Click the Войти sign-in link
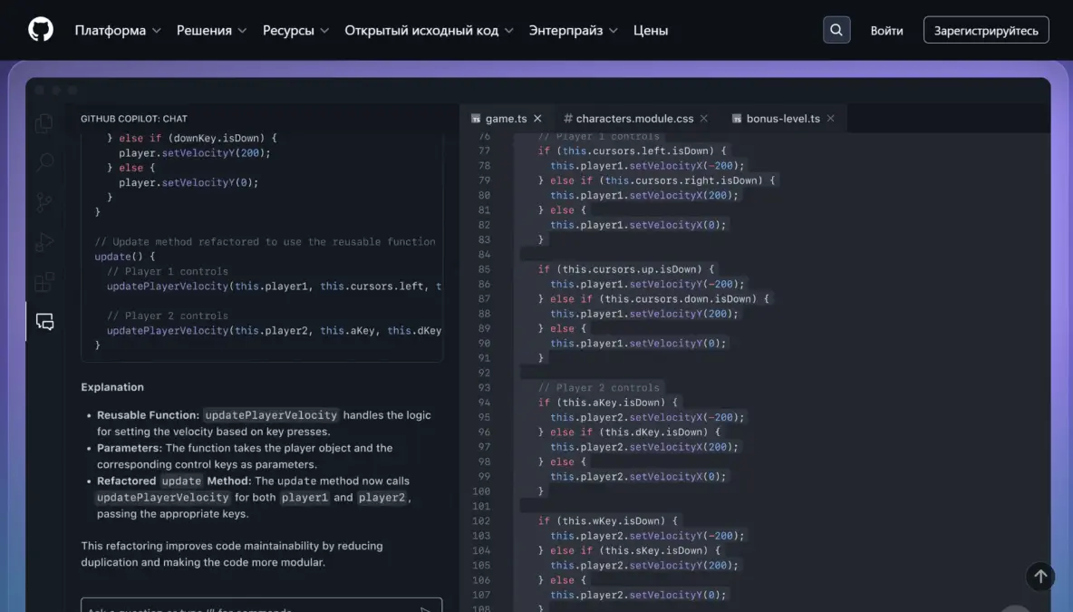The image size is (1073, 612). click(886, 30)
